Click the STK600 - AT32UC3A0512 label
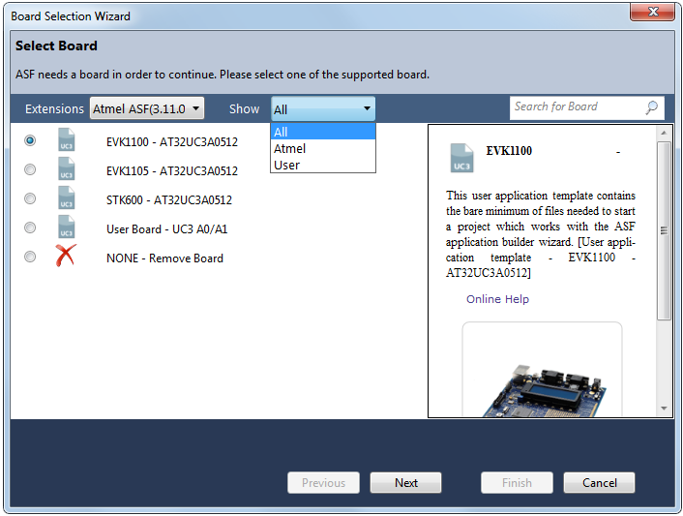Screen dimensions: 683x516 pyautogui.click(x=169, y=200)
